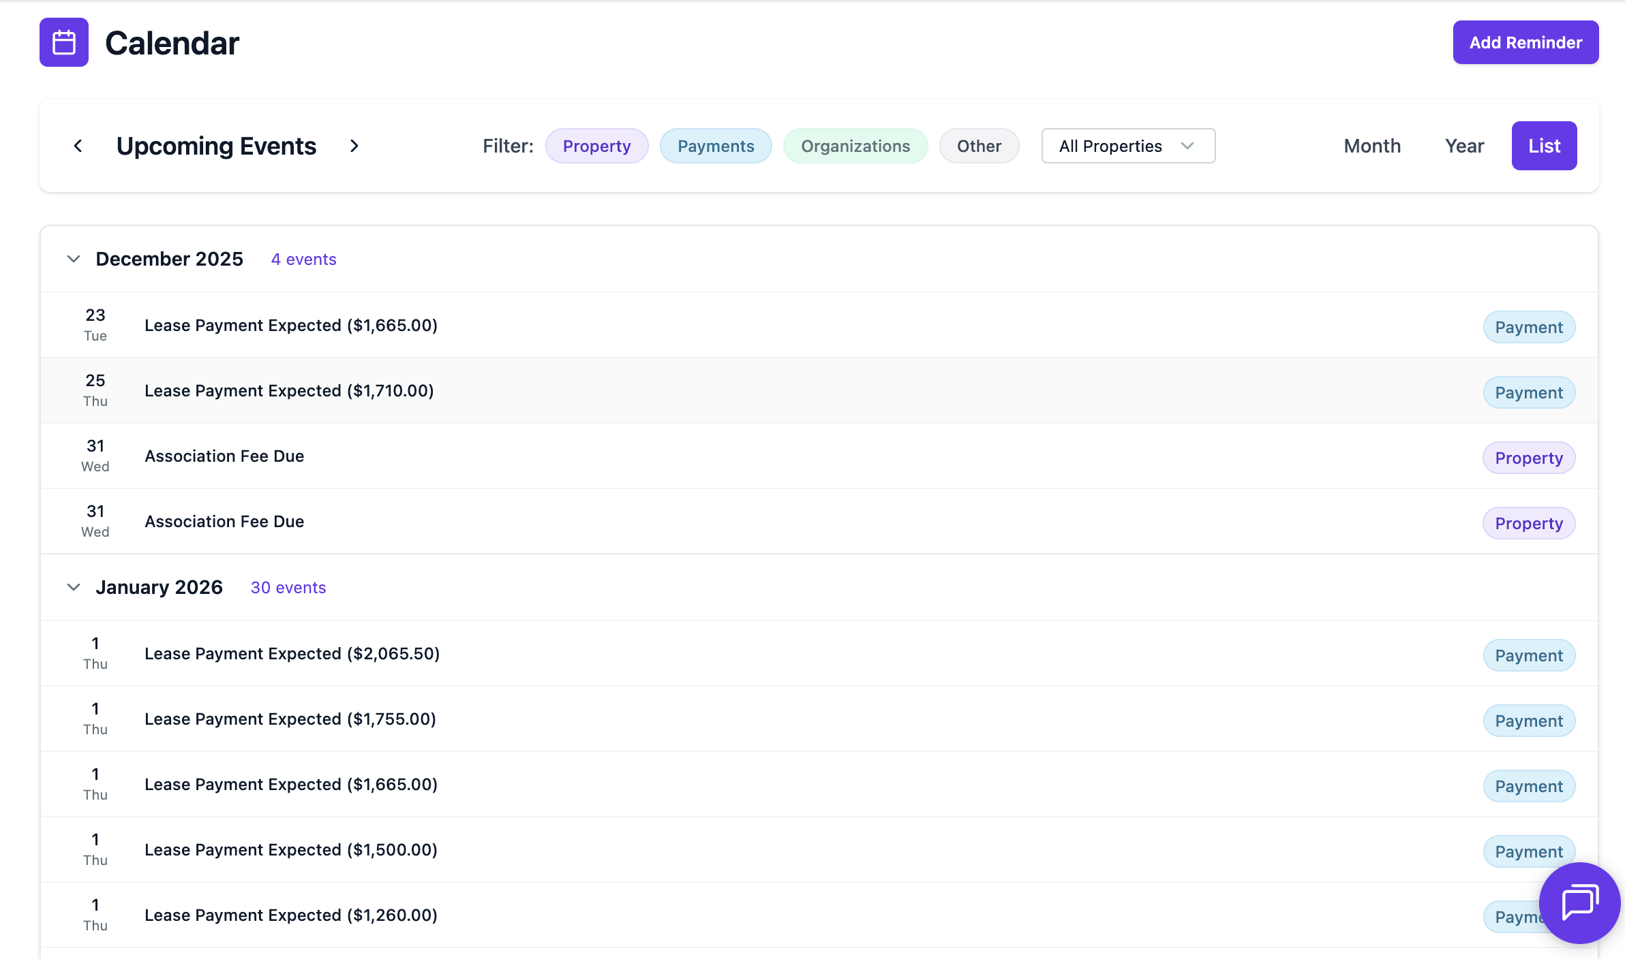The height and width of the screenshot is (959, 1625).
Task: Open the All Properties dropdown
Action: pos(1127,146)
